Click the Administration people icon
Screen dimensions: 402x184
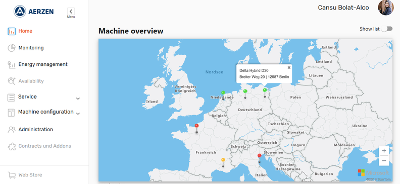pos(12,130)
